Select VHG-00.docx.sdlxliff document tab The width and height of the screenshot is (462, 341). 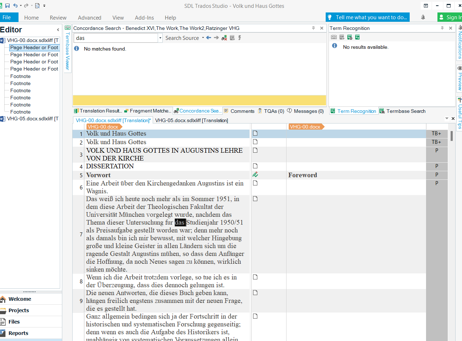tap(113, 120)
